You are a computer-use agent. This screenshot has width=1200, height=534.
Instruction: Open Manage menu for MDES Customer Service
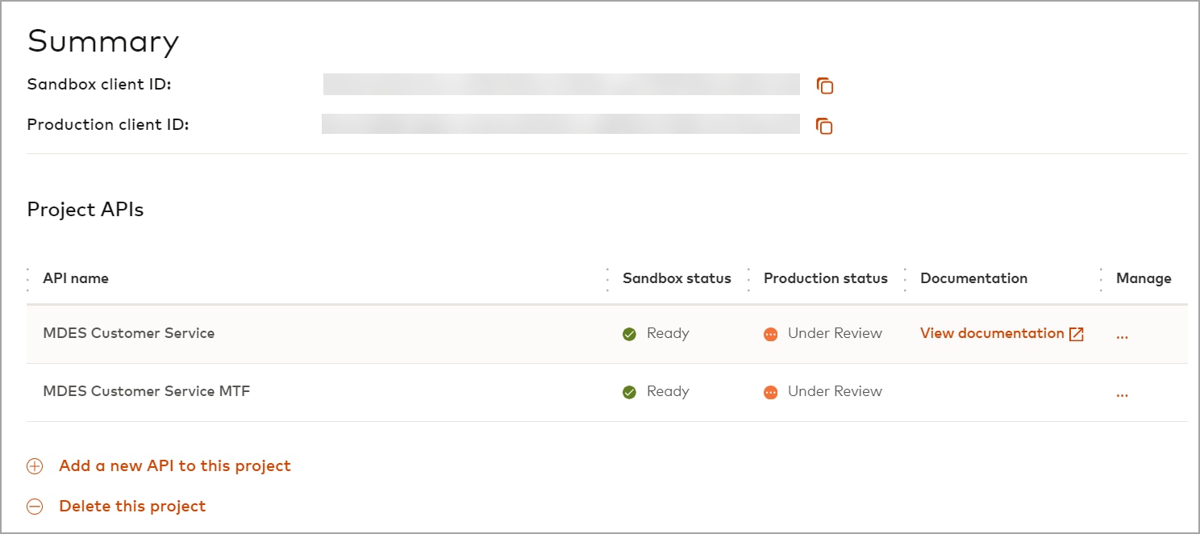1122,336
